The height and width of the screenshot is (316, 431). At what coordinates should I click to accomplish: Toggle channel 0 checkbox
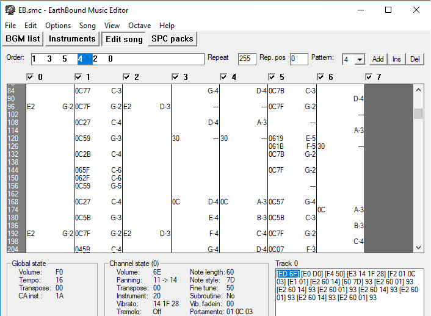30,77
